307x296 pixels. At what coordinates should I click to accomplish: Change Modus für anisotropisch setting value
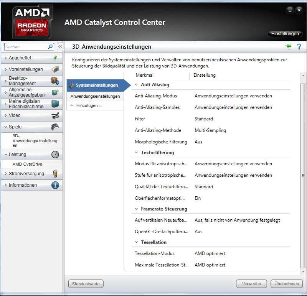[233, 164]
